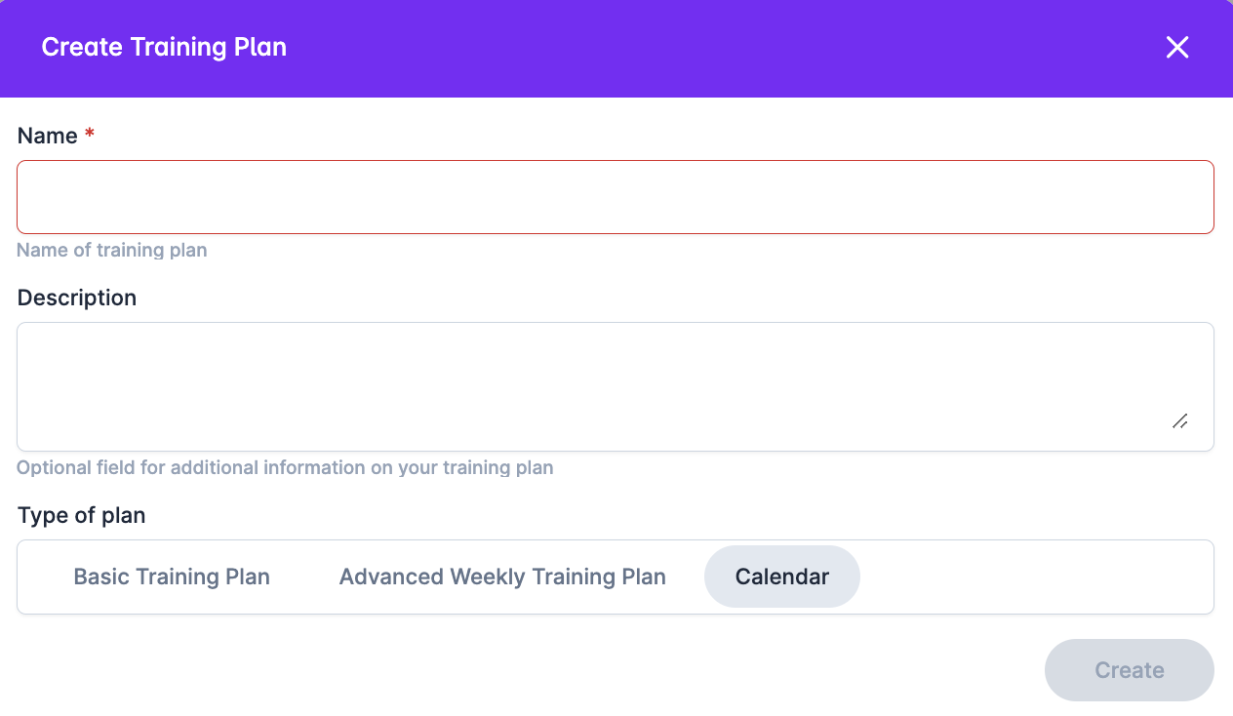Click the Name field label
Image resolution: width=1233 pixels, height=716 pixels.
(x=47, y=136)
